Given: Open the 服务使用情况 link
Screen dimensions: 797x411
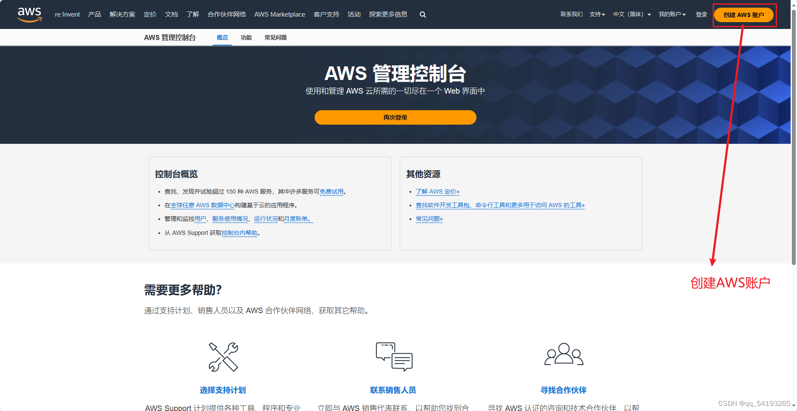Looking at the screenshot, I should click(230, 219).
